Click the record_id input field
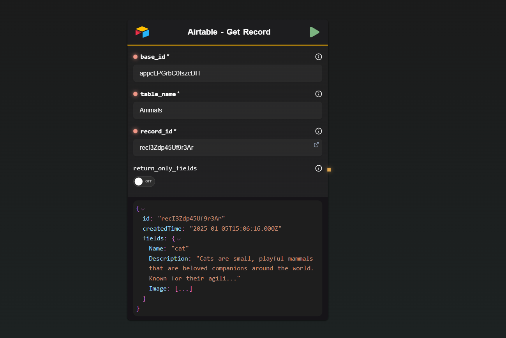Screen dimensions: 506x338 point(227,148)
